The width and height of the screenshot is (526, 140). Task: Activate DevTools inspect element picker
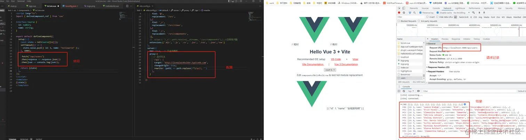399,8
